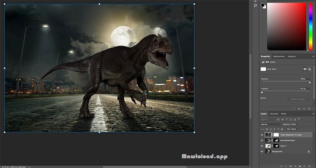Open the Layers panel menu
The image size is (316, 168).
pos(313,114)
